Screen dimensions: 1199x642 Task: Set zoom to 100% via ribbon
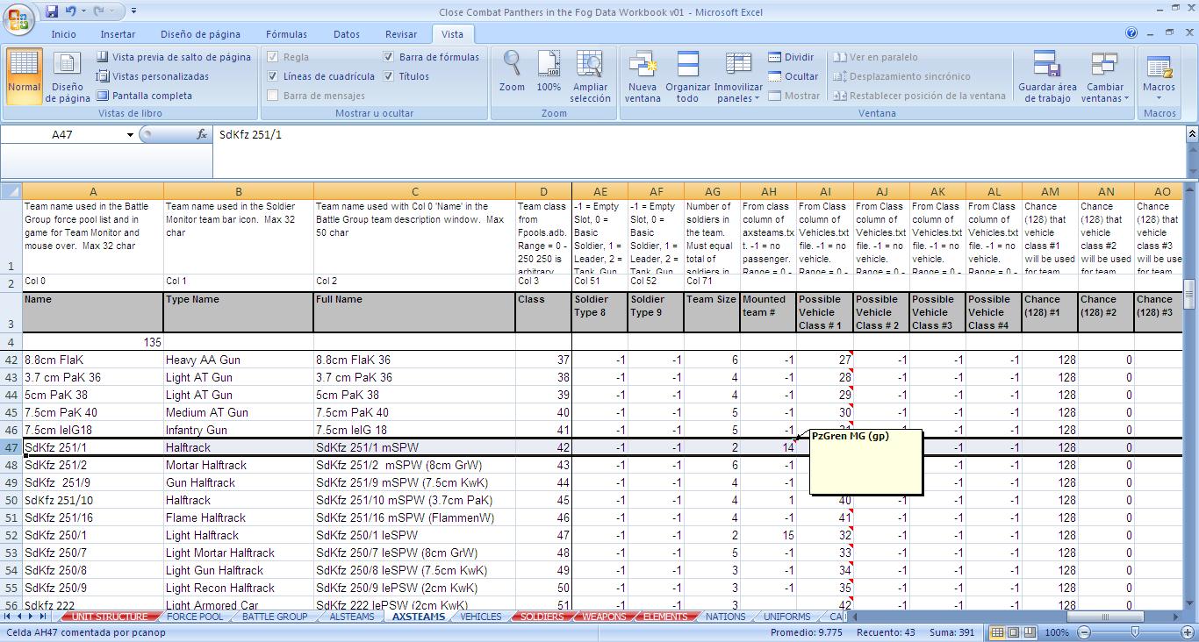click(x=549, y=72)
